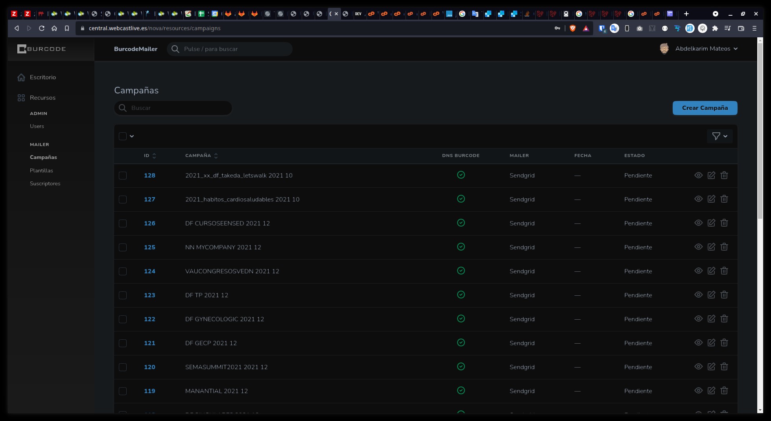This screenshot has height=421, width=771.
Task: Select checkbox for MANANTIAL 2021 12
Action: [123, 391]
